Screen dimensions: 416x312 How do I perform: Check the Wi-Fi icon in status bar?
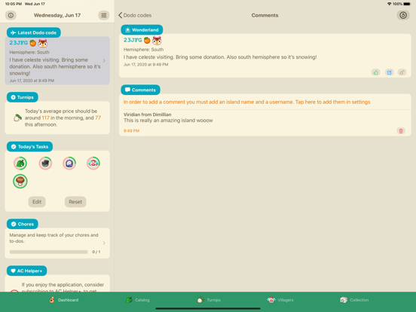click(389, 4)
